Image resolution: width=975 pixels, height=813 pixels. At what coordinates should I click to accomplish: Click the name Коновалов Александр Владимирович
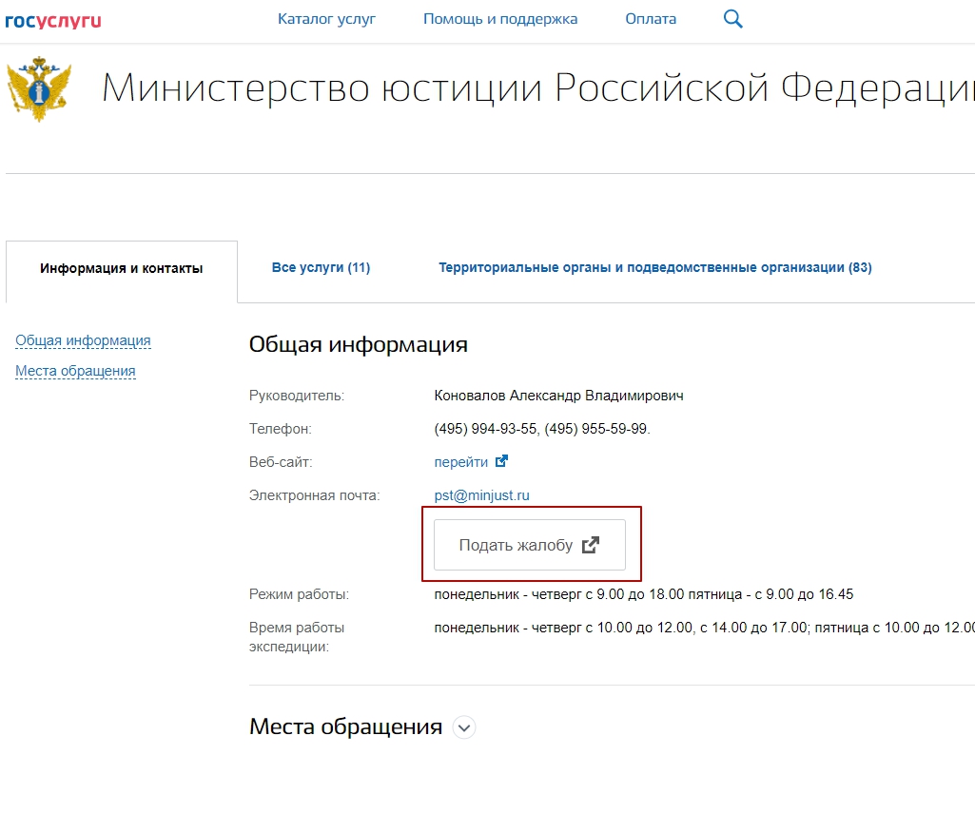pyautogui.click(x=558, y=396)
